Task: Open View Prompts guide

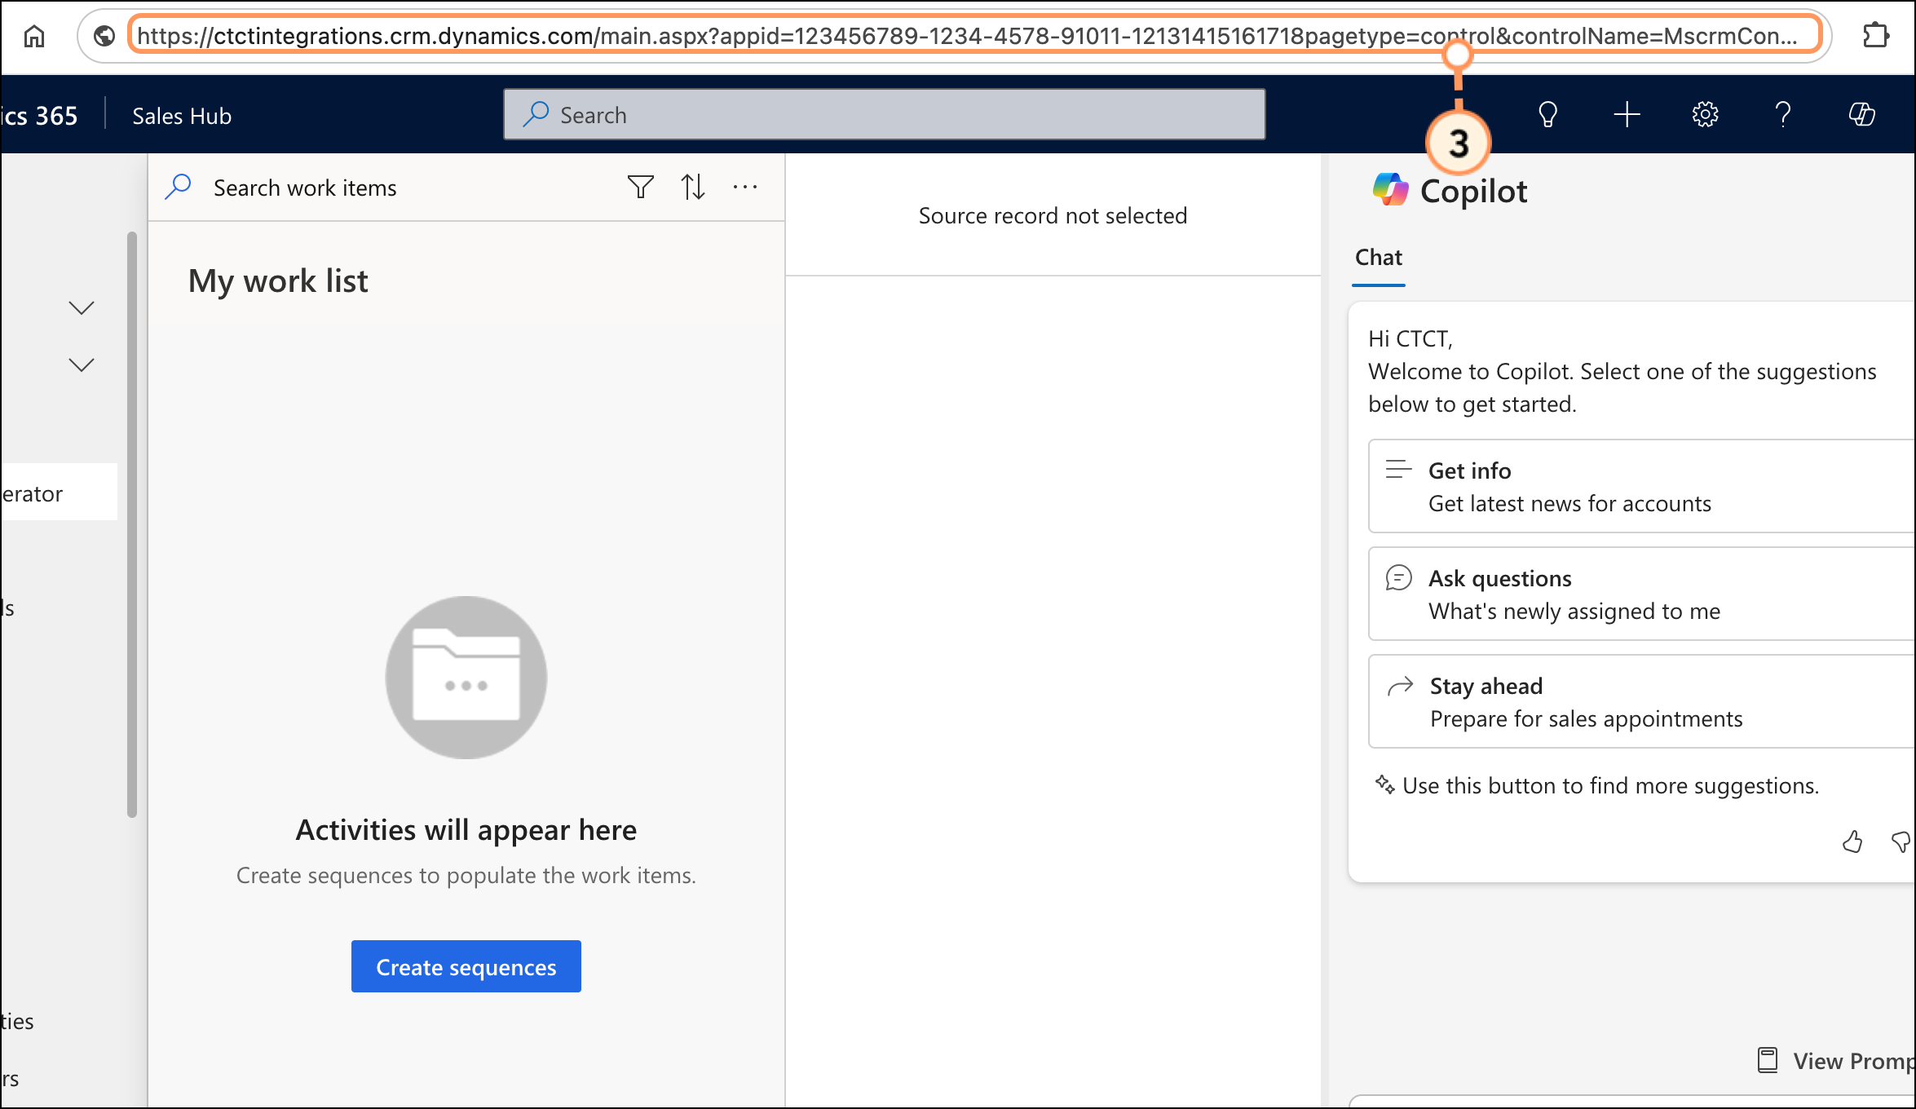Action: pos(1835,1060)
